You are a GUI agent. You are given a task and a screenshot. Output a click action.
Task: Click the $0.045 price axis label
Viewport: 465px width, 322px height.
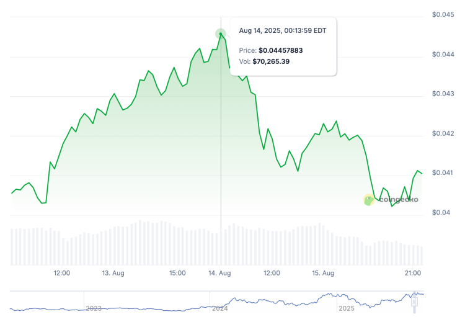(443, 15)
